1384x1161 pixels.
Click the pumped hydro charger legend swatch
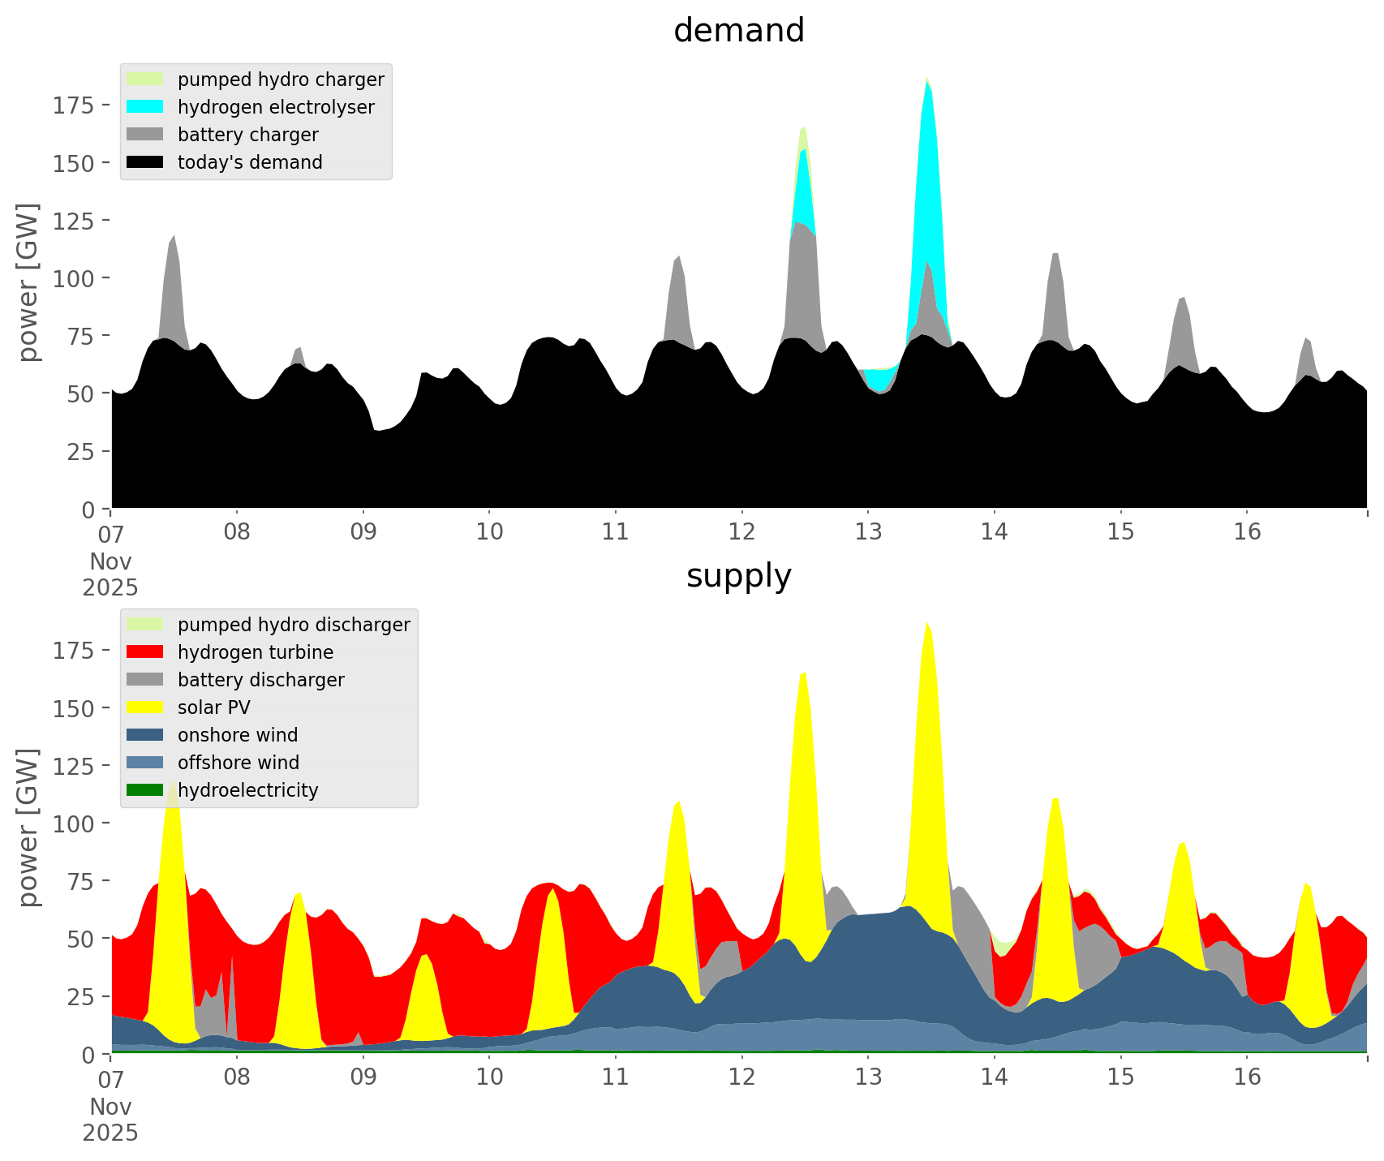pos(145,80)
